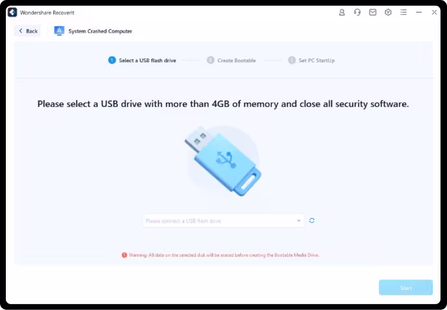Click the USB flash drive illustration
This screenshot has height=310, width=447.
click(x=223, y=161)
